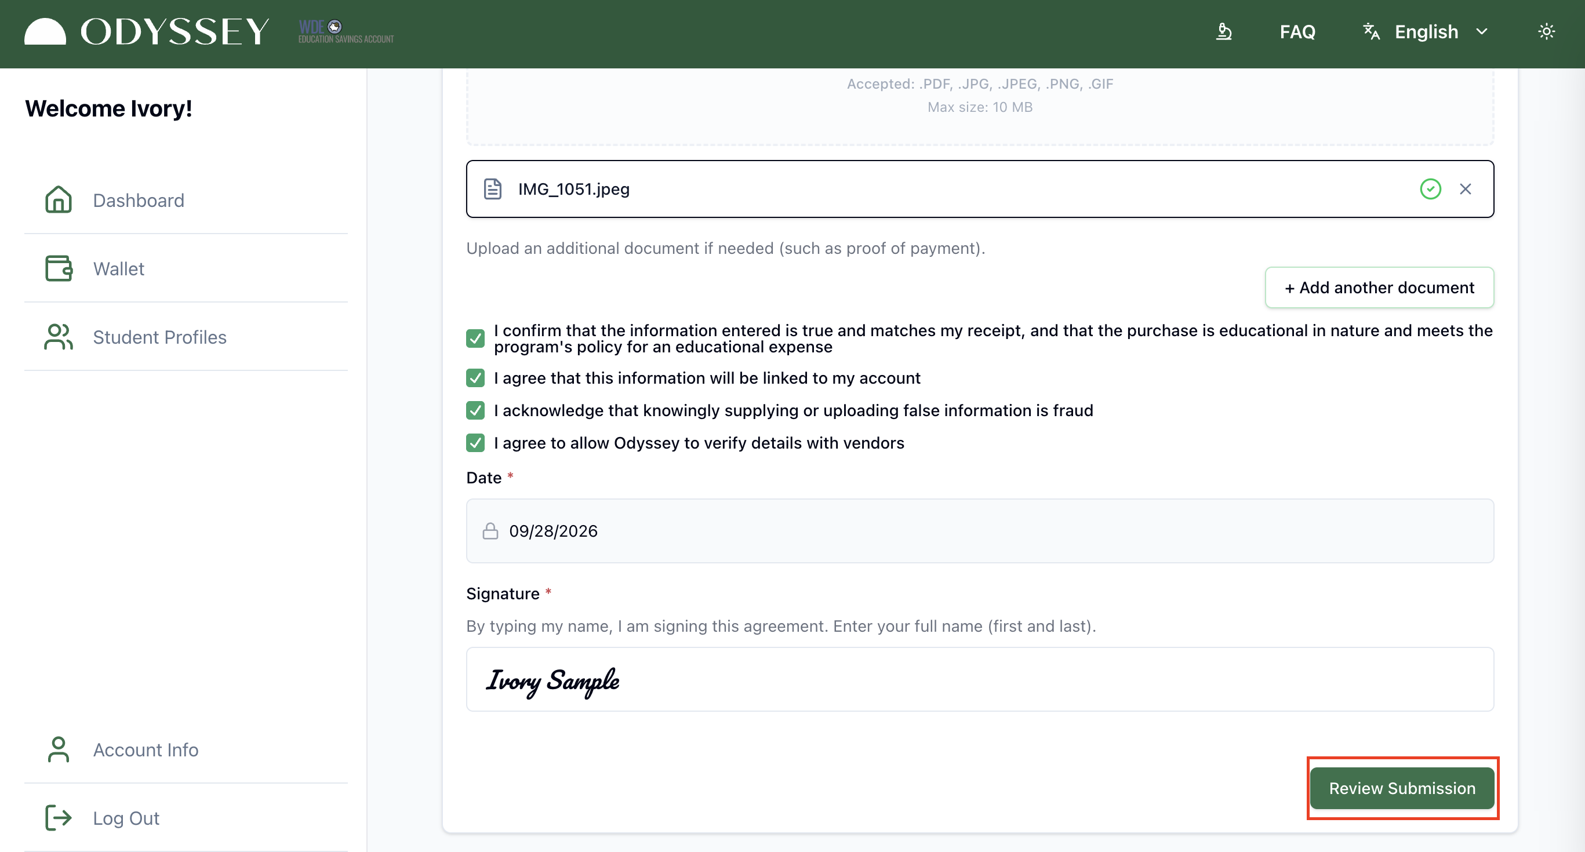The height and width of the screenshot is (852, 1585).
Task: Uncheck the information is true confirmation checkbox
Action: (x=475, y=338)
